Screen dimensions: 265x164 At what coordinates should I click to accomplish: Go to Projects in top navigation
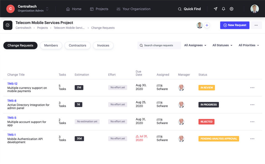tap(99, 9)
